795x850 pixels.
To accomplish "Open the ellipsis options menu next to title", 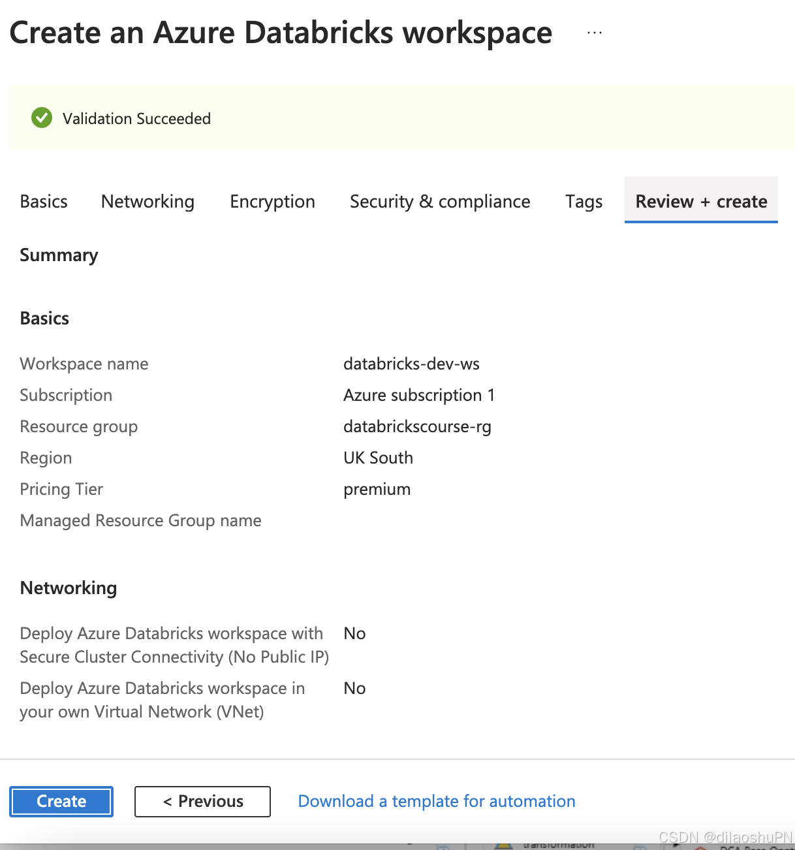I will pyautogui.click(x=594, y=33).
